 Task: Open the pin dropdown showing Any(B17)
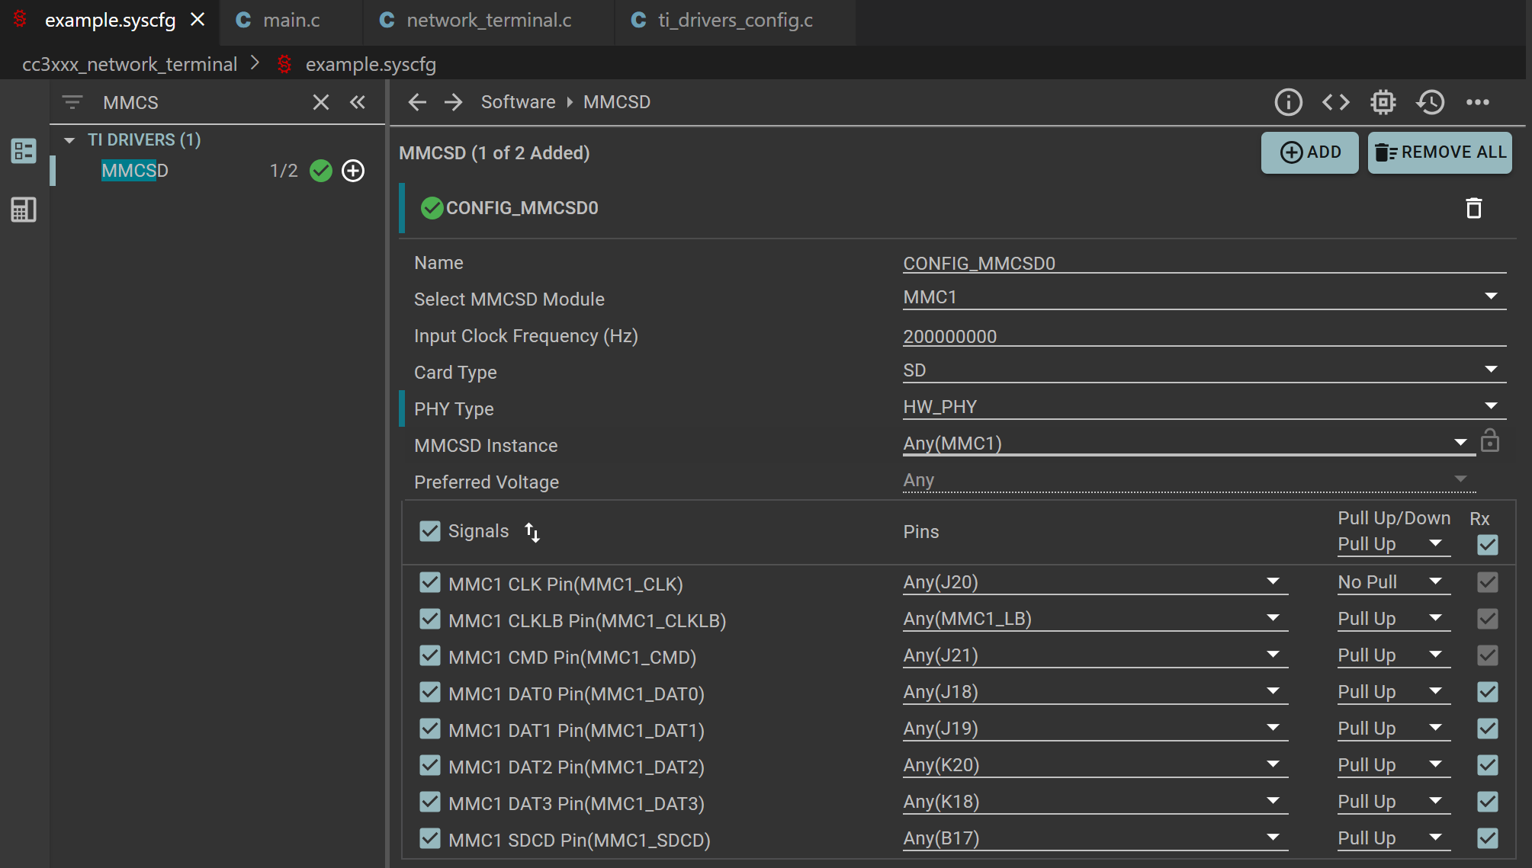(1095, 838)
